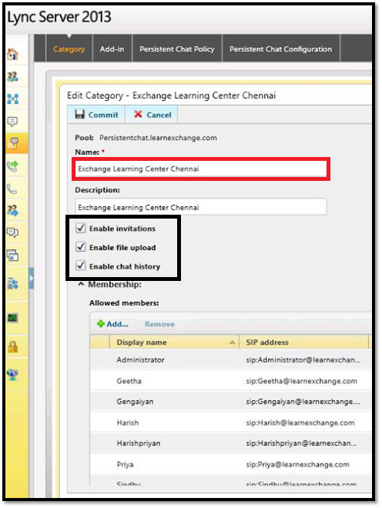Open IM and Presence sidebar icon
Image resolution: width=382 pixels, height=508 pixels.
pos(12,122)
